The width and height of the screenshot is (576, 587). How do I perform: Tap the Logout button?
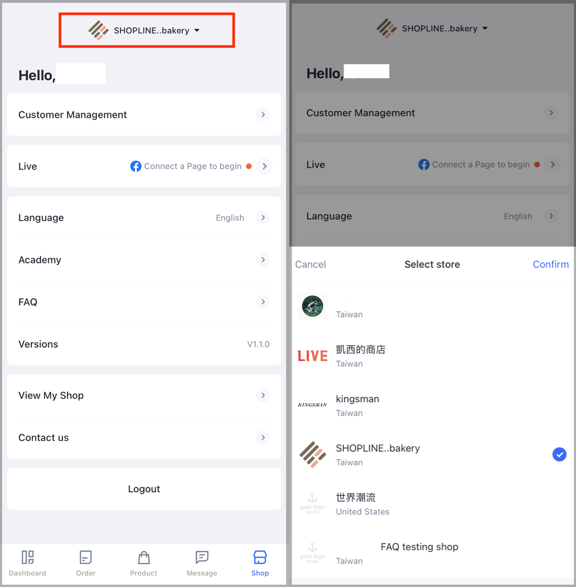pyautogui.click(x=144, y=489)
